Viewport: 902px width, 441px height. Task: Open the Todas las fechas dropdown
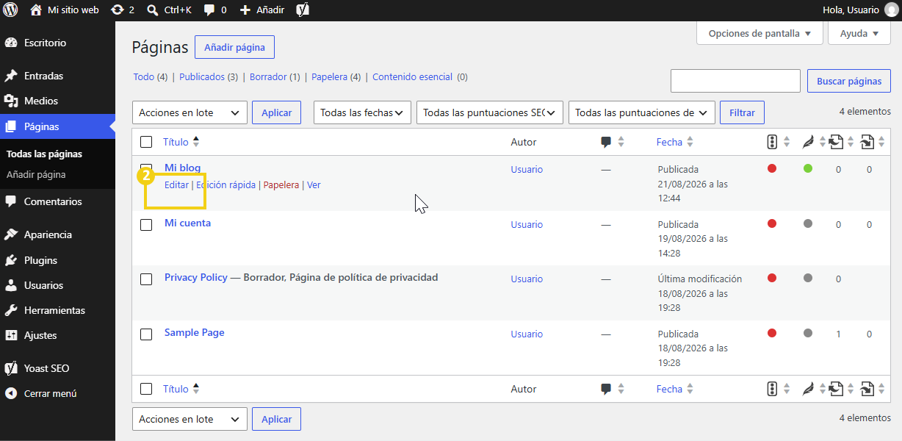click(362, 112)
